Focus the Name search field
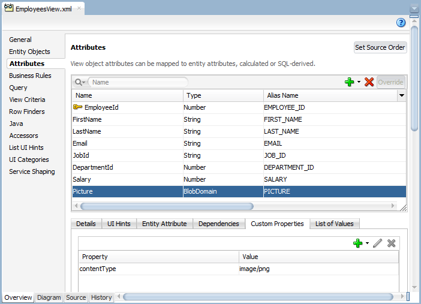421x304 pixels. [138, 82]
